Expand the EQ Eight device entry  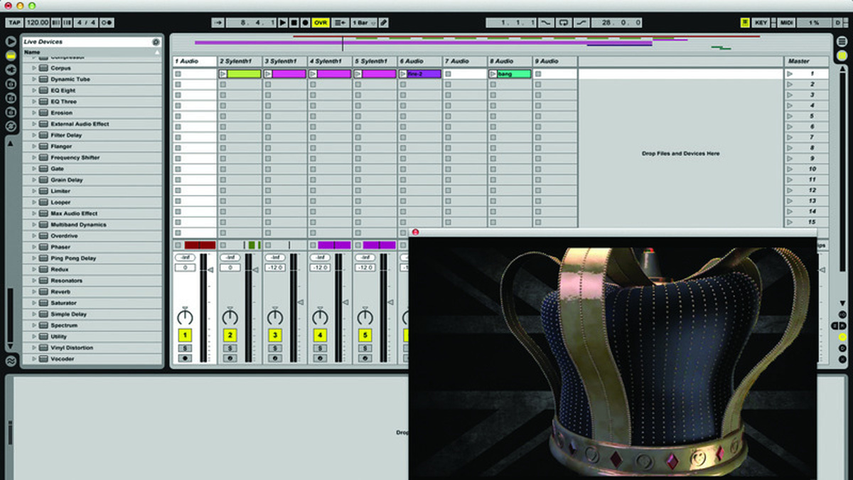point(34,90)
